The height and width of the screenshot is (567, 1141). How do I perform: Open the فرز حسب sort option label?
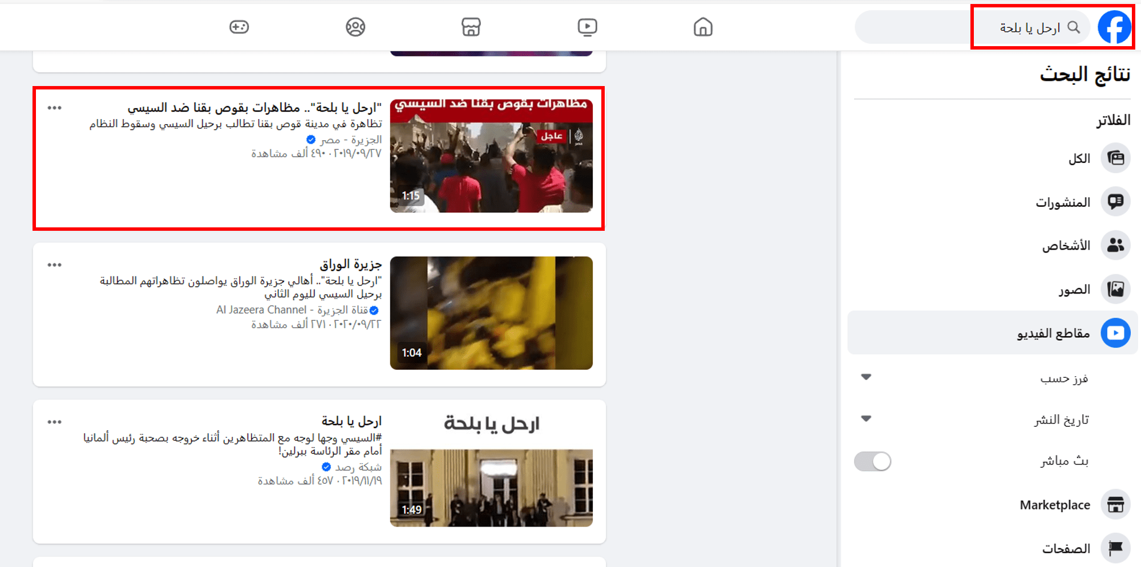click(x=1064, y=378)
